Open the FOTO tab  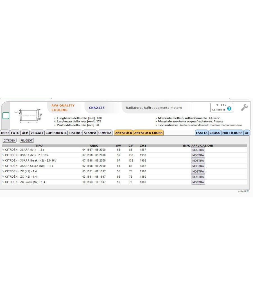(15, 133)
